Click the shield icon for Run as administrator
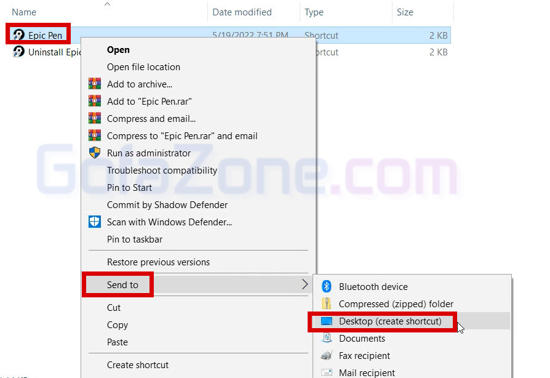 point(95,153)
